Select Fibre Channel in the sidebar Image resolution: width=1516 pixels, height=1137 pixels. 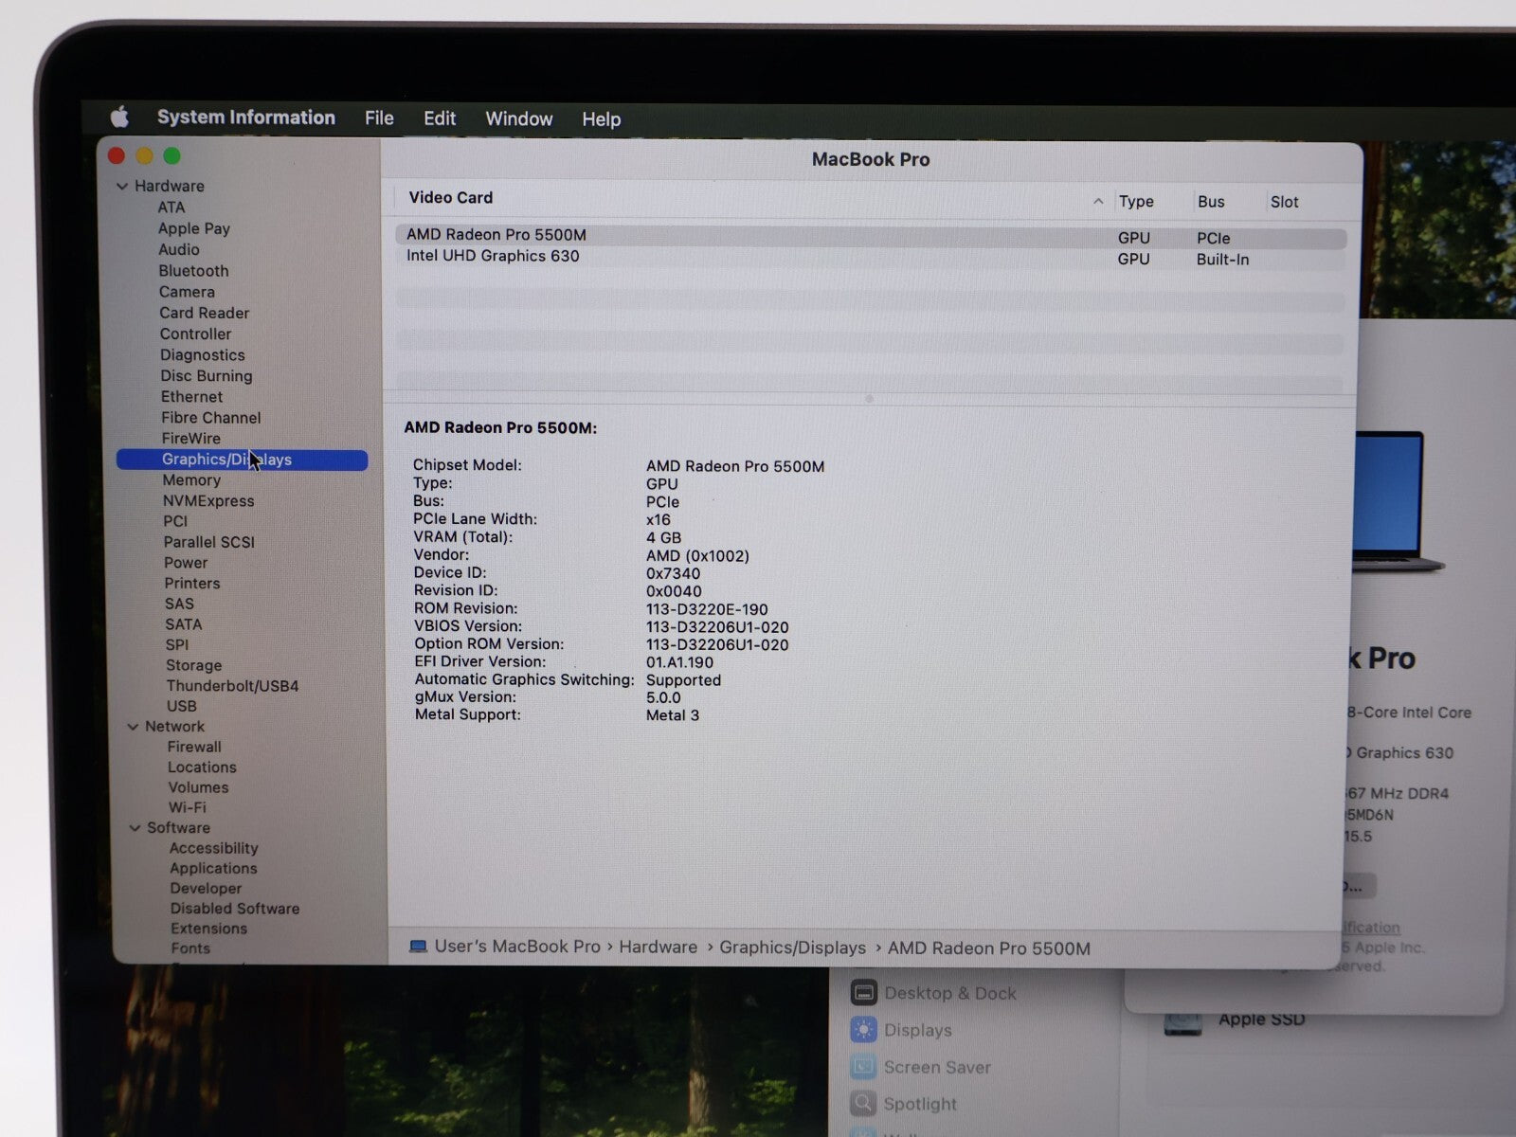211,418
